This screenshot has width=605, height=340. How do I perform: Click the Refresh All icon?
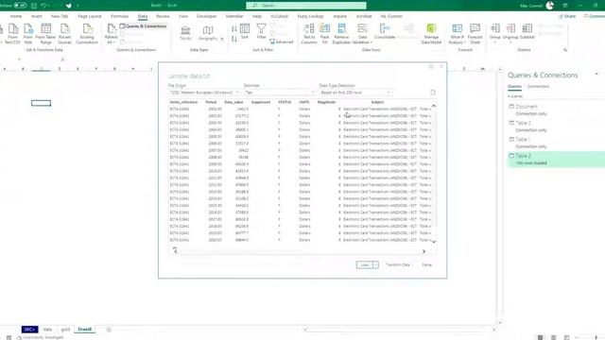[112, 34]
